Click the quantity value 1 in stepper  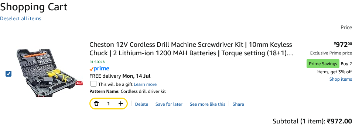[109, 104]
